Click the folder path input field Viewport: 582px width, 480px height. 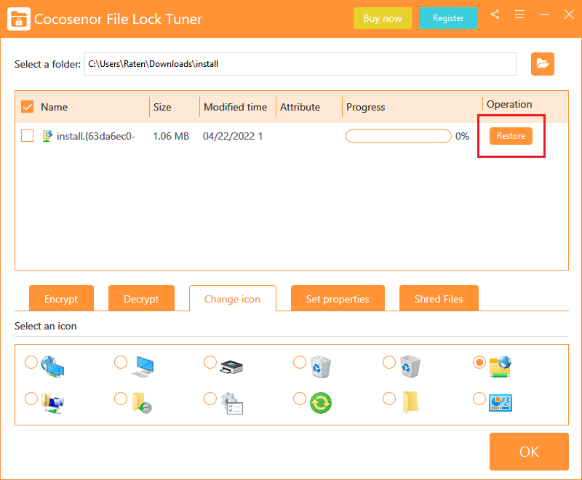click(x=300, y=64)
